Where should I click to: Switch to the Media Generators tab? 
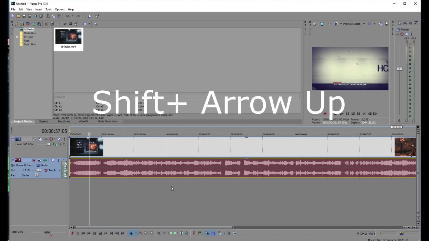point(108,121)
